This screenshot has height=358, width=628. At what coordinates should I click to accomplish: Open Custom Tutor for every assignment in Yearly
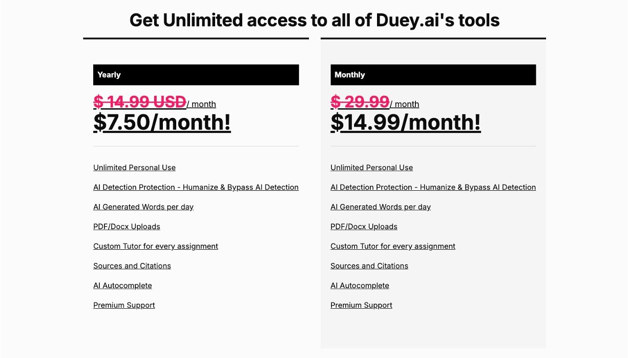[x=156, y=246]
